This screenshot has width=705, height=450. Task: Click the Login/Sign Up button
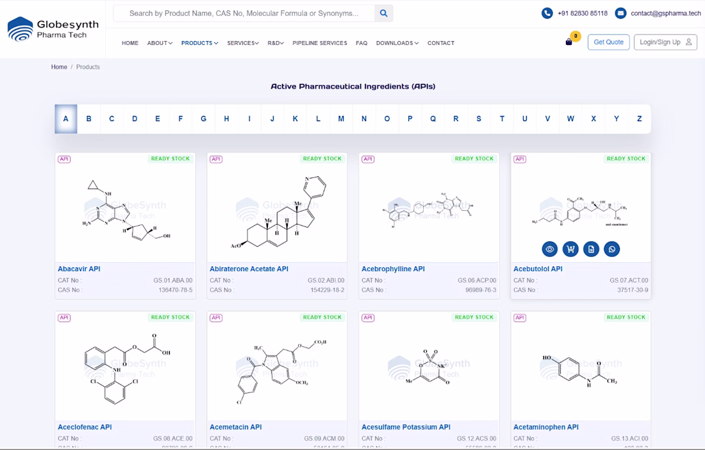tap(665, 42)
